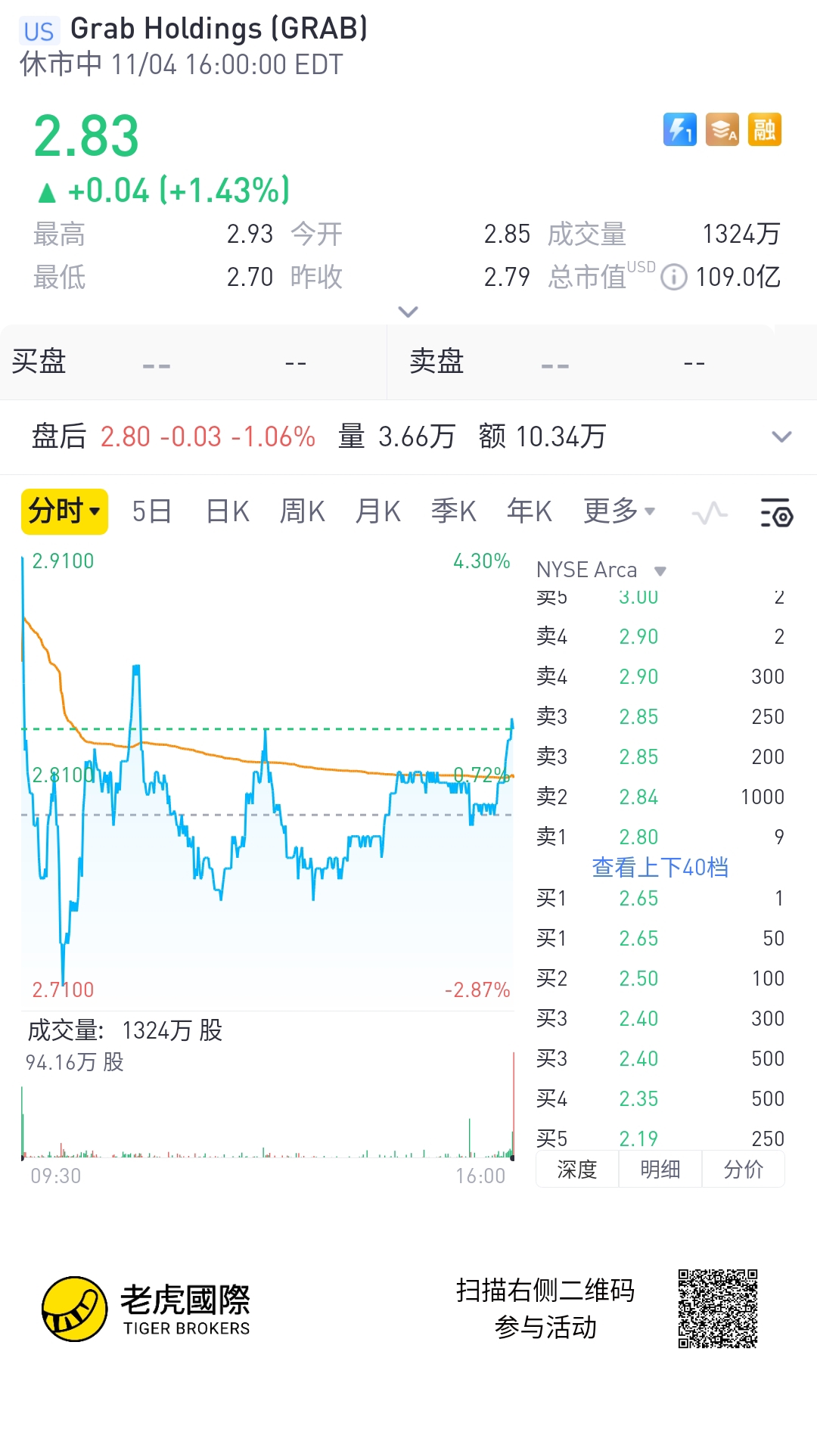Tap the 卖盘 ask panel
This screenshot has width=817, height=1429.
click(602, 362)
